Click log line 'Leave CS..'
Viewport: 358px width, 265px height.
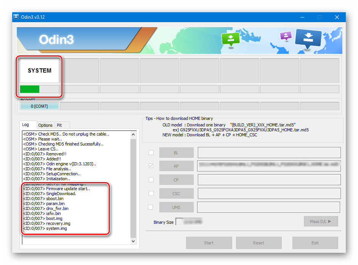pyautogui.click(x=41, y=149)
